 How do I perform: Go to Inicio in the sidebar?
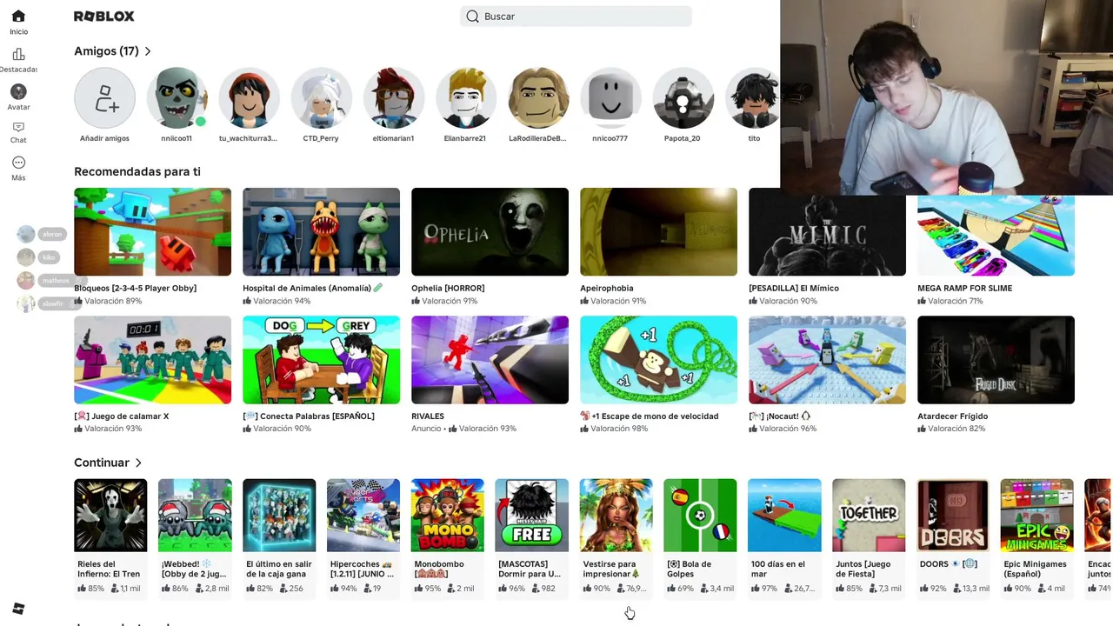(x=18, y=23)
